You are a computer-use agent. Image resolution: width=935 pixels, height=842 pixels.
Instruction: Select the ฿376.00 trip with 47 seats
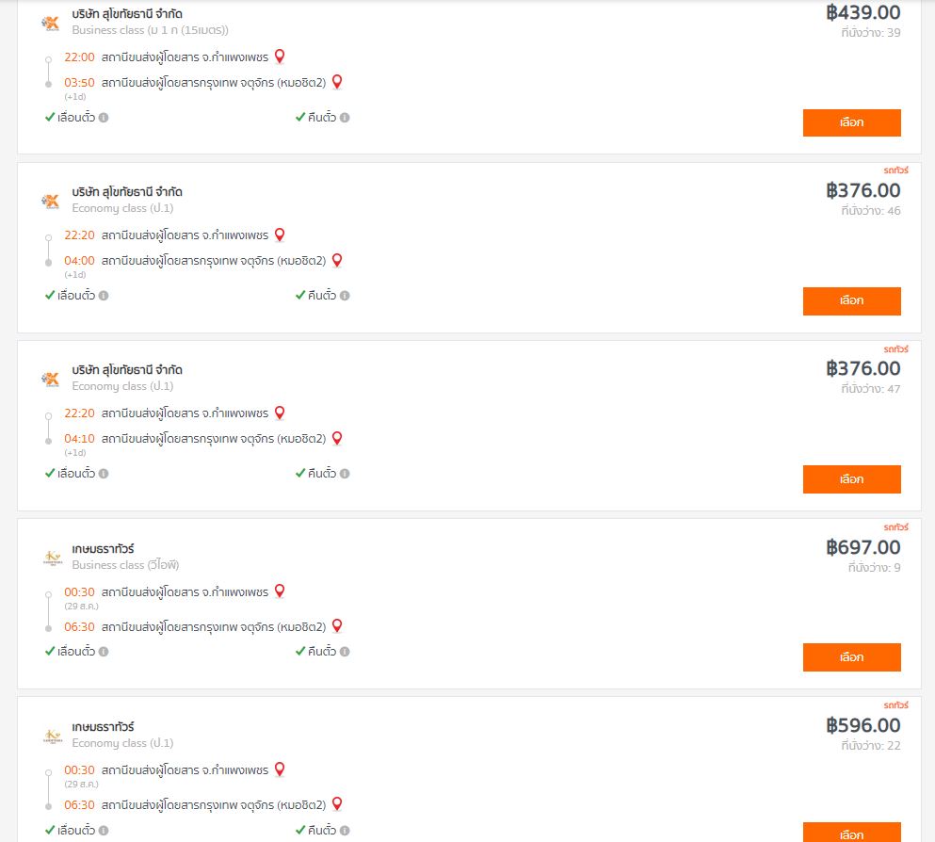[851, 478]
